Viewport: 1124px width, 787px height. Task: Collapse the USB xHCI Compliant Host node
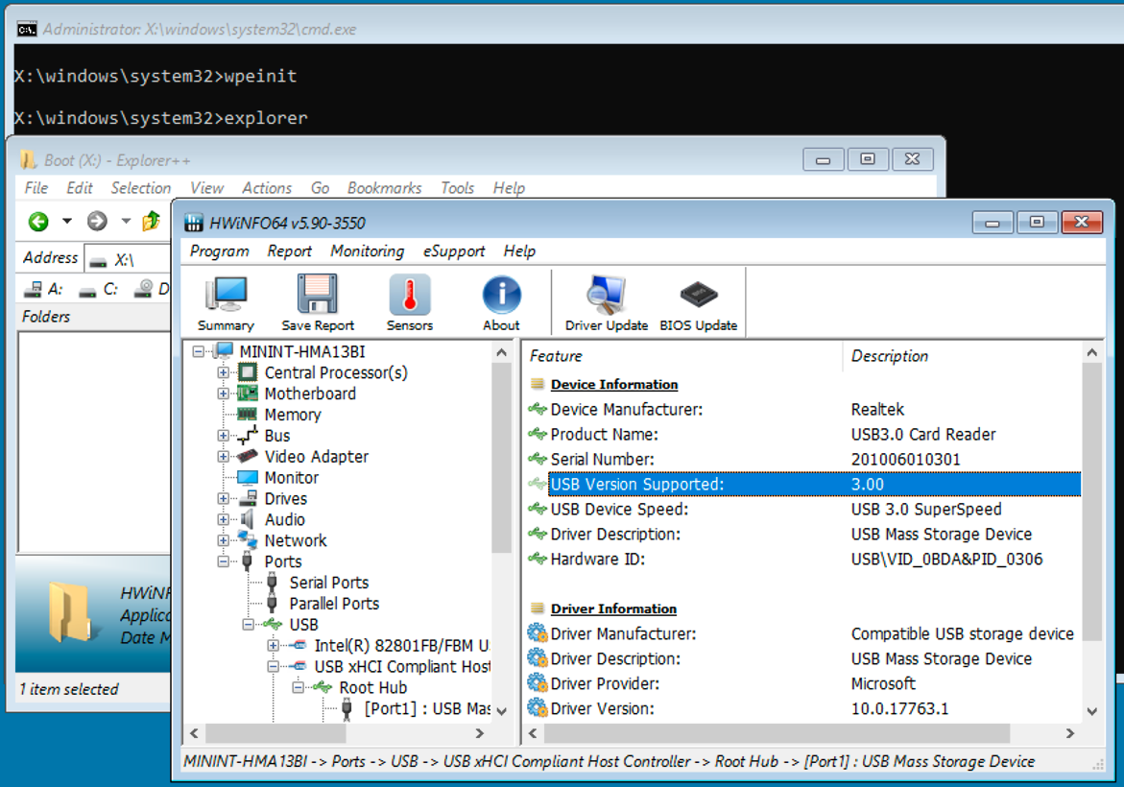274,667
